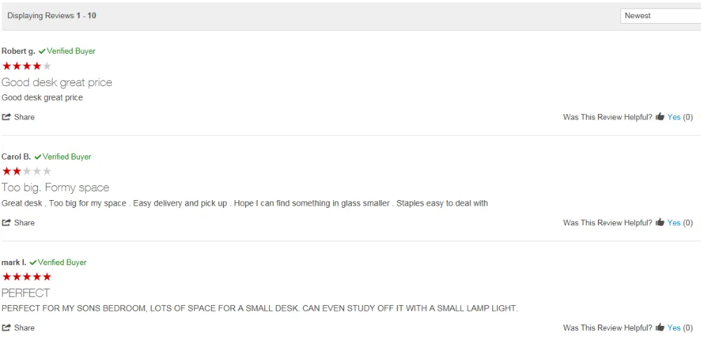Click the green checkmark next to mark l.

[33, 262]
